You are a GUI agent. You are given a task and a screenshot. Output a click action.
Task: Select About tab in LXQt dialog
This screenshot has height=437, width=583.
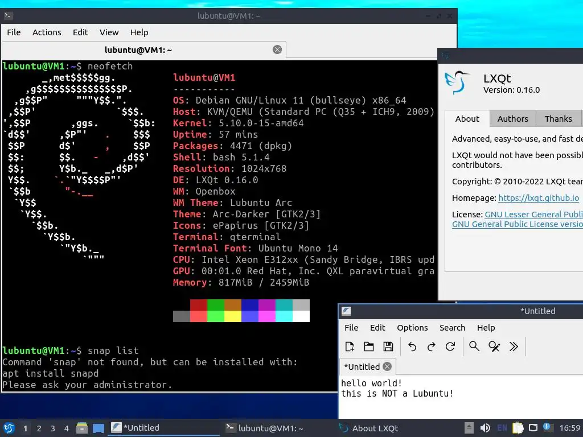pos(467,118)
